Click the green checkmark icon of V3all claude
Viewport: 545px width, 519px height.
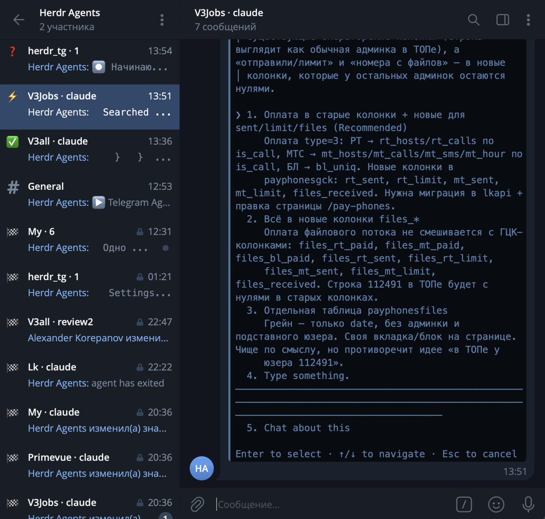(12, 142)
